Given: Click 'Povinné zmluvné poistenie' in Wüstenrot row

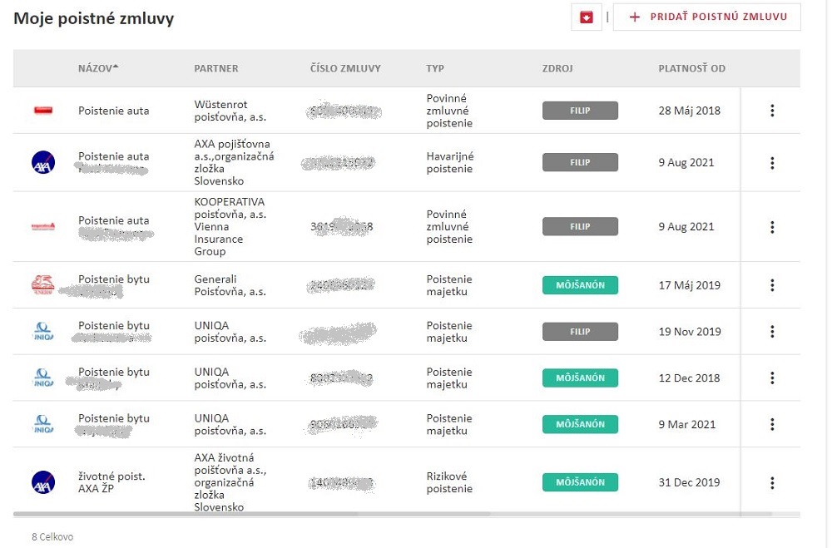Looking at the screenshot, I should (x=449, y=111).
